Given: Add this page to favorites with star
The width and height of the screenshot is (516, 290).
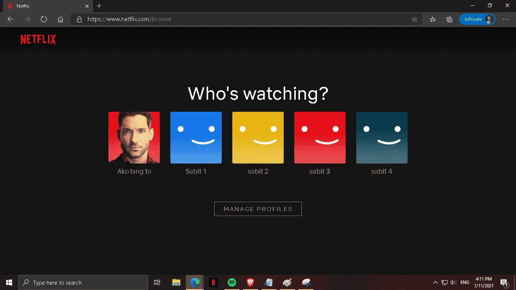Looking at the screenshot, I should (x=414, y=19).
